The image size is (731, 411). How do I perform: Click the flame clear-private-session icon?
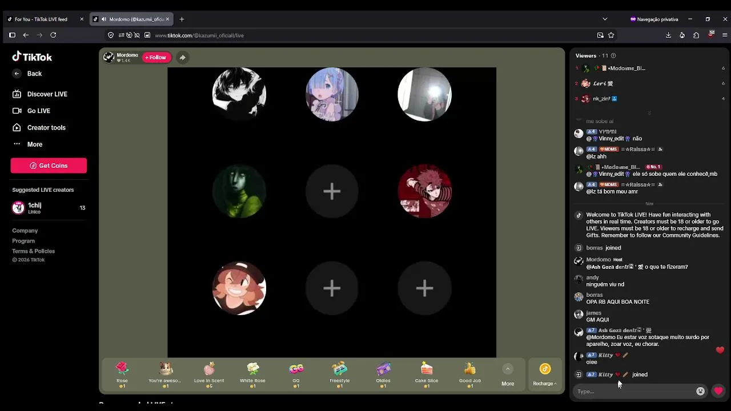click(x=682, y=35)
